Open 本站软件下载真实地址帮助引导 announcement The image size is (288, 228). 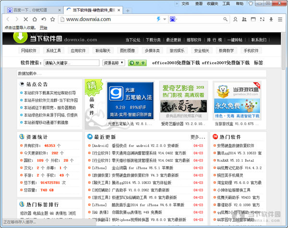pos(50,93)
